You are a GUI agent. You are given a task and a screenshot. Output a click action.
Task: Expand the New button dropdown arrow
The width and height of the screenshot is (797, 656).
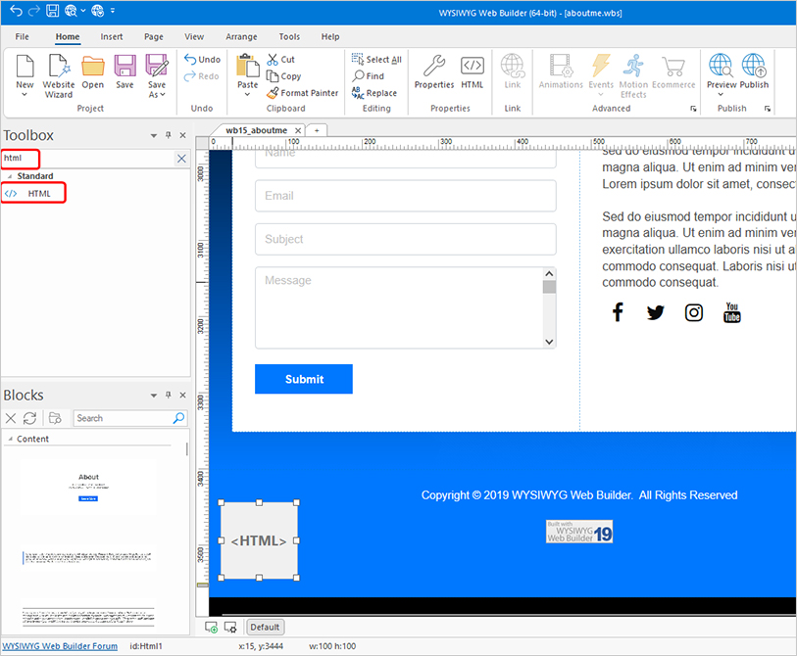click(25, 94)
